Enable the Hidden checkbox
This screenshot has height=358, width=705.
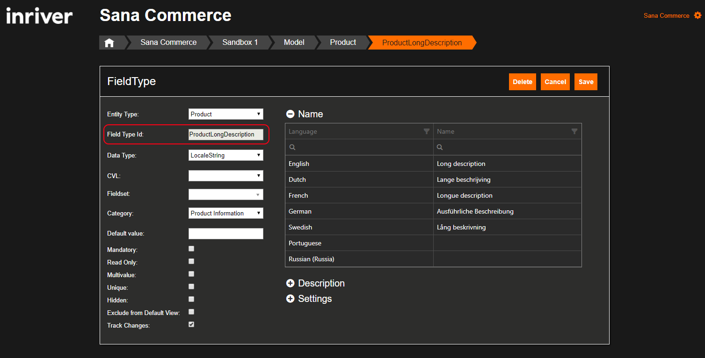click(191, 299)
